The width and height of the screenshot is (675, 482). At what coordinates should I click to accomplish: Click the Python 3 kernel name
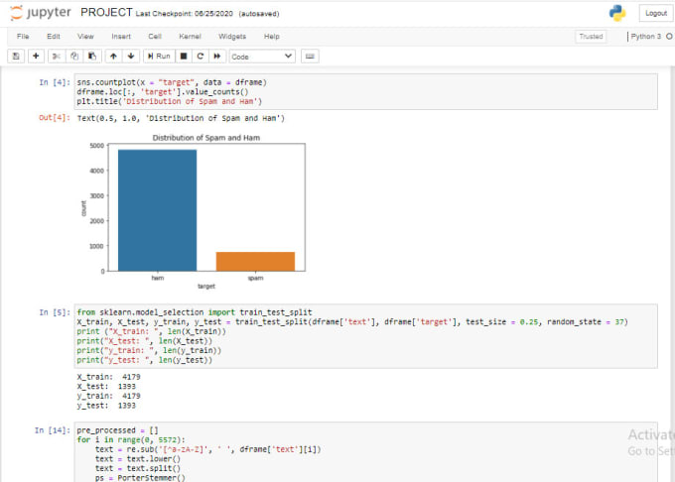646,37
